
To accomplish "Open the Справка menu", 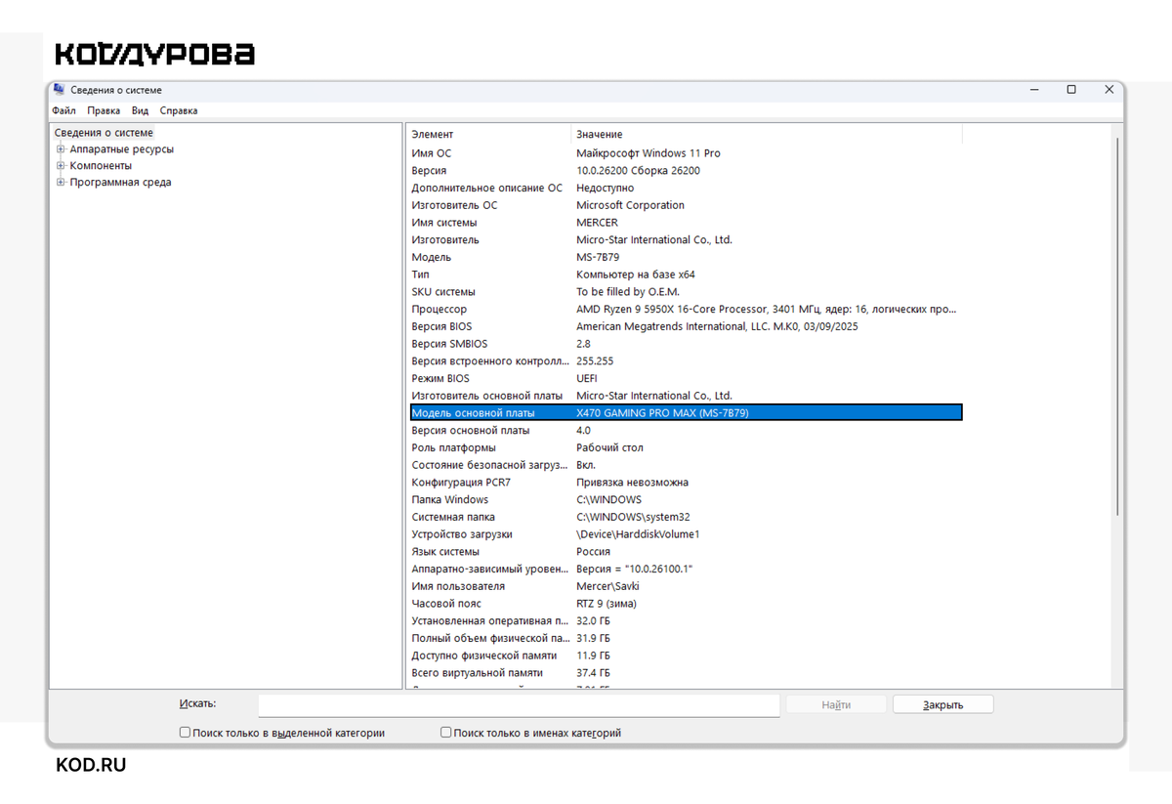I will 179,111.
